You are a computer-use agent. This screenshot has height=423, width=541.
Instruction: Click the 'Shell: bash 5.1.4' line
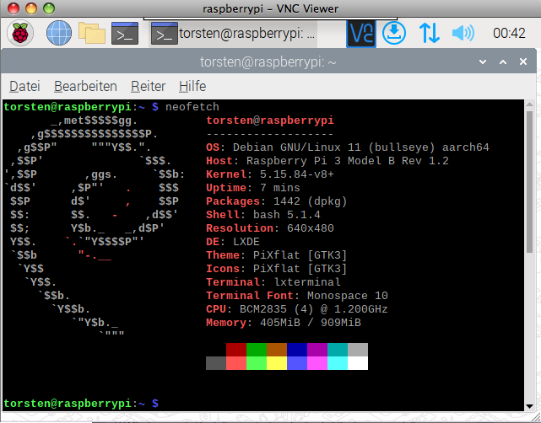[x=263, y=215]
